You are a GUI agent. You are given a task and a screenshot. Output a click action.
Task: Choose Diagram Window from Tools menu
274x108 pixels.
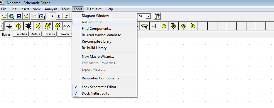pyautogui.click(x=104, y=16)
